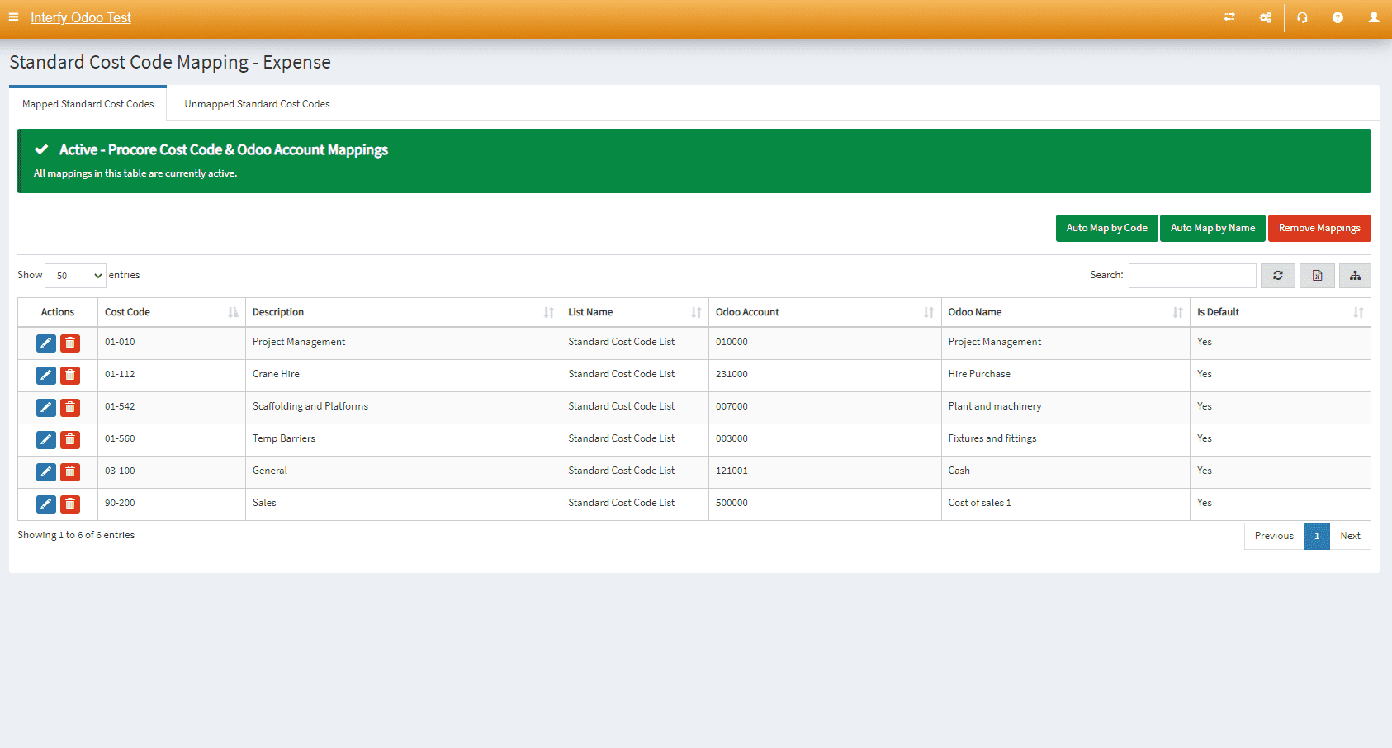Screen dimensions: 1392x748
Task: Click the Remove Mappings button
Action: pyautogui.click(x=1319, y=228)
